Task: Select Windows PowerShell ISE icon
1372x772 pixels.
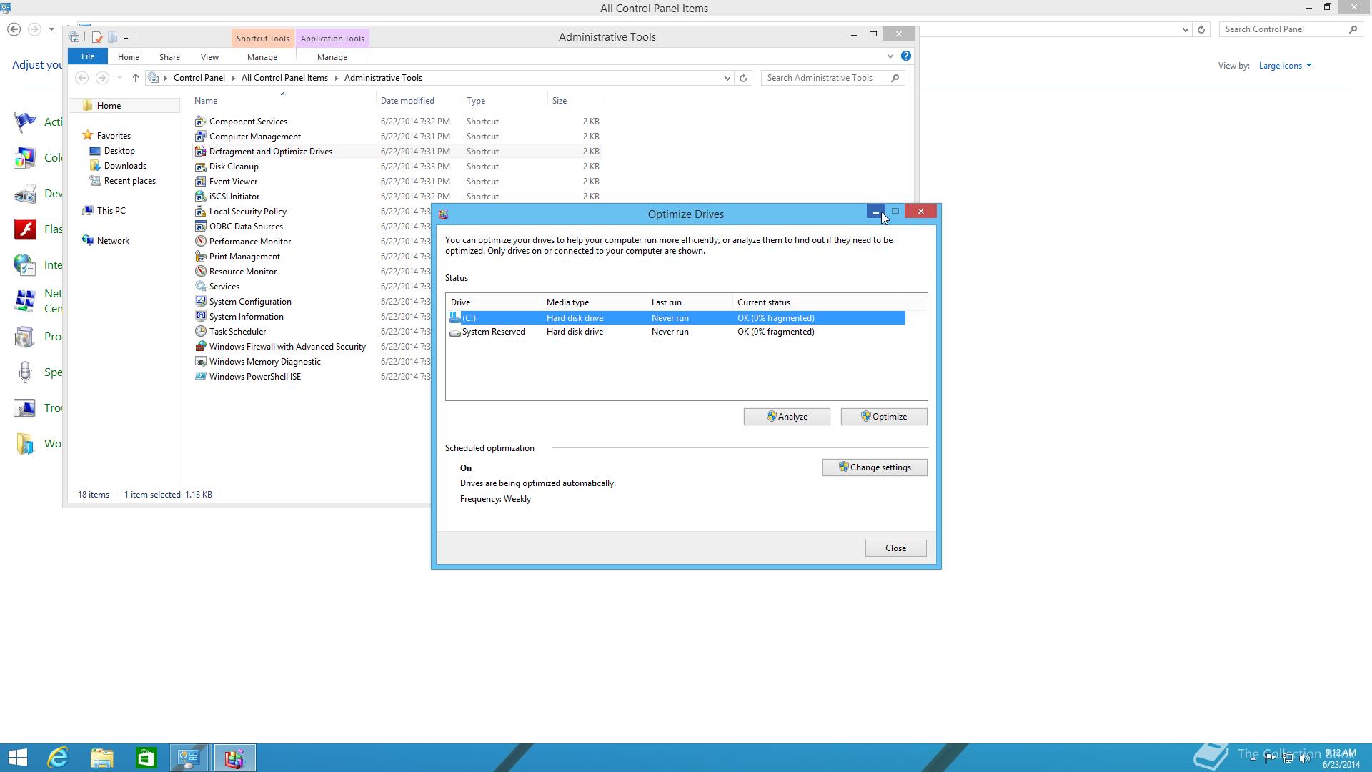Action: (x=201, y=377)
